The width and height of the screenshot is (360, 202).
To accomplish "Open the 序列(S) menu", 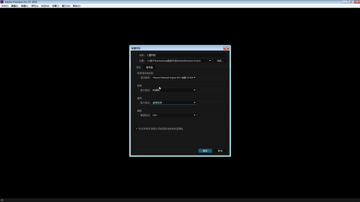I will click(x=35, y=6).
